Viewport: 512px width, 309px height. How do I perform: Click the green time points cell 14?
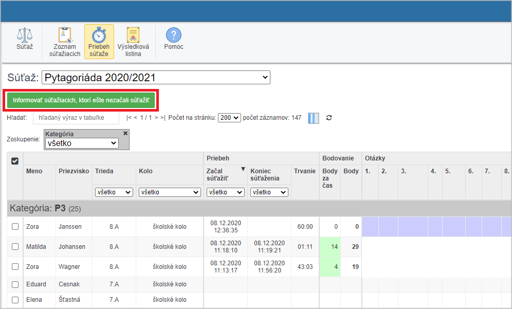tap(330, 247)
